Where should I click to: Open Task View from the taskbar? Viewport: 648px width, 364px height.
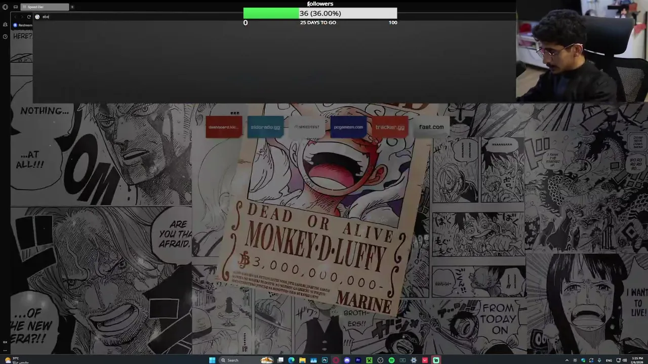(x=280, y=360)
